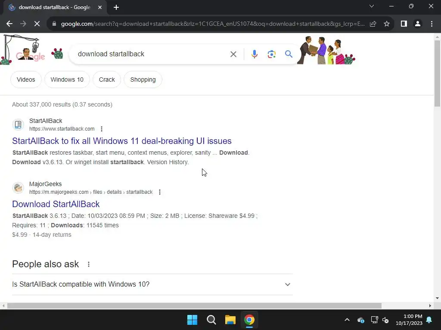The height and width of the screenshot is (330, 441).
Task: Open a new tab
Action: click(116, 7)
